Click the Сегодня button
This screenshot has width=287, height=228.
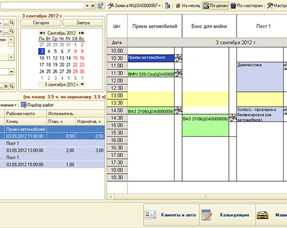pos(41,22)
